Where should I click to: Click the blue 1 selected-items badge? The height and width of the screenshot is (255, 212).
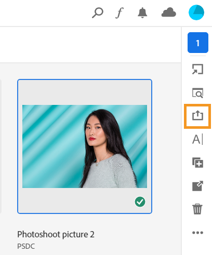[198, 43]
